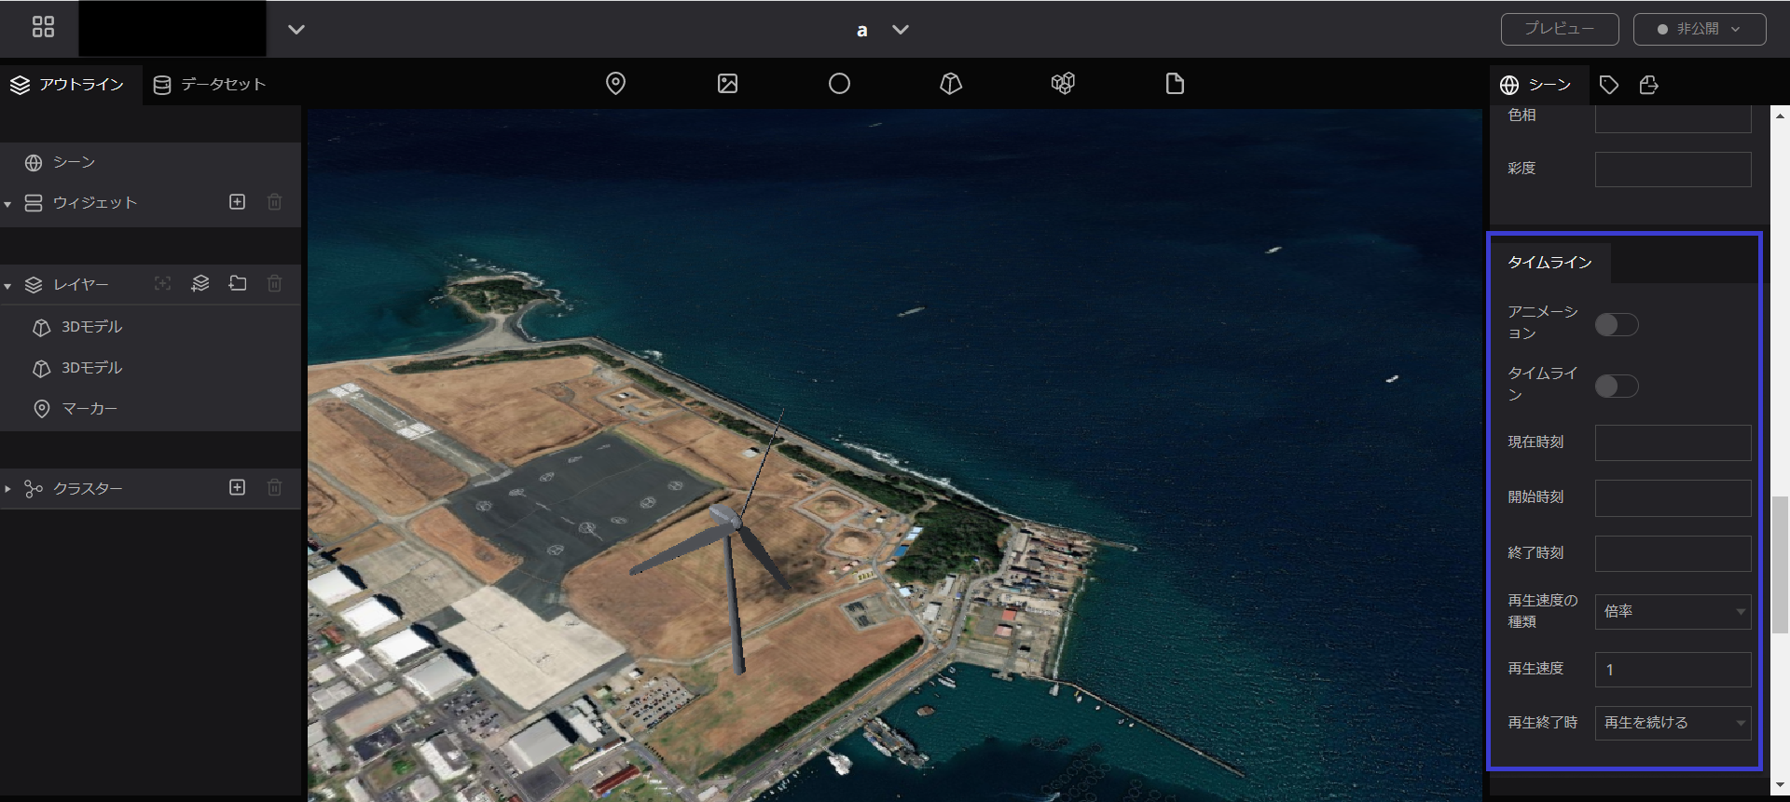Select the 3D model tool in toolbar
The image size is (1790, 802).
[x=951, y=84]
